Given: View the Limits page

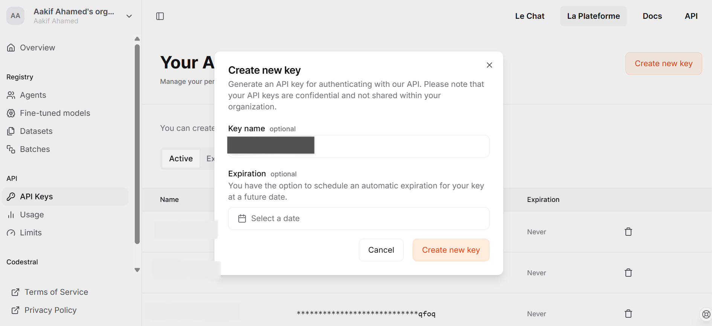Looking at the screenshot, I should [x=31, y=232].
